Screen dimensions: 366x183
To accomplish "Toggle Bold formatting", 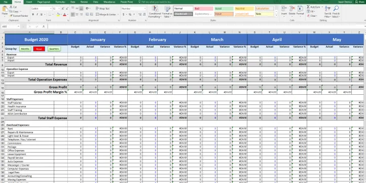I will 33,15.
